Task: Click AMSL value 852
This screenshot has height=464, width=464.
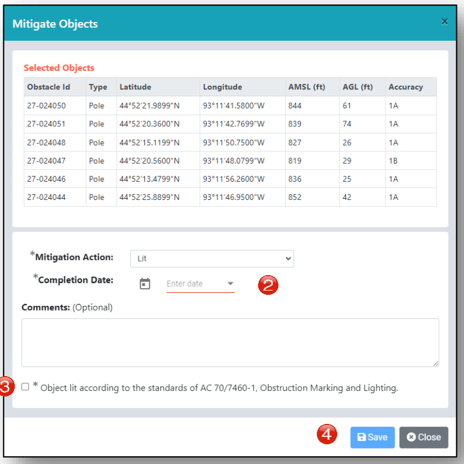Action: point(295,197)
